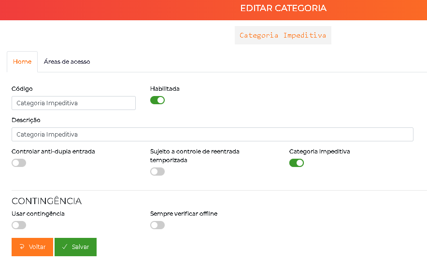Image resolution: width=427 pixels, height=262 pixels.
Task: Turn off the Categoria impeditiva switch
Action: [x=296, y=163]
